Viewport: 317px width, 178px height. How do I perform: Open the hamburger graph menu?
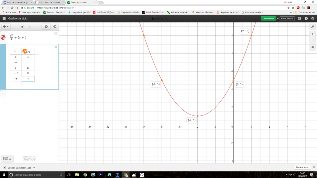(4, 18)
